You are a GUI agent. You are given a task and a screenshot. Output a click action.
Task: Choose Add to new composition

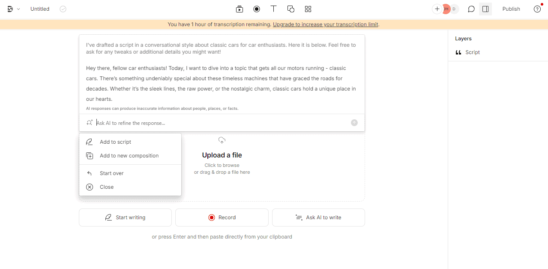(x=130, y=156)
